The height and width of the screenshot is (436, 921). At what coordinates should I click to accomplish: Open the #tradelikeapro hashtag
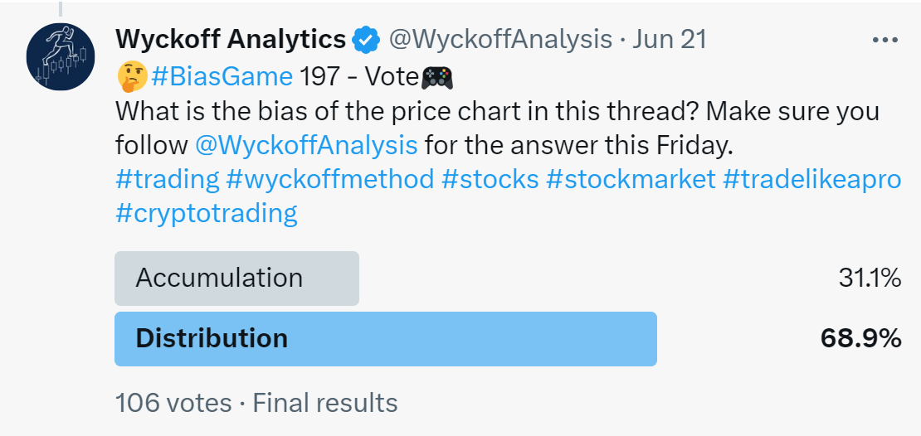coord(811,179)
